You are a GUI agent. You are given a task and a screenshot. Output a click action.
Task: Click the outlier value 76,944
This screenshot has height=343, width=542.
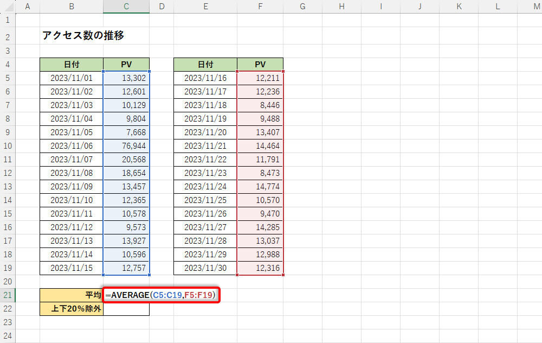pyautogui.click(x=126, y=145)
